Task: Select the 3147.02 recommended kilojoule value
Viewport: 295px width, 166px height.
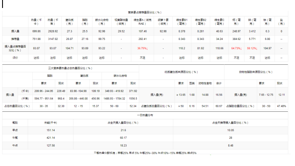Action: (x=53, y=39)
